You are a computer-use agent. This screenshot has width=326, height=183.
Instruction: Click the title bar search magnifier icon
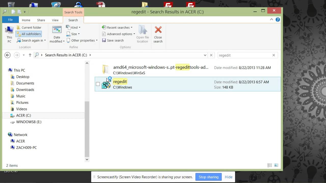pyautogui.click(x=5, y=12)
